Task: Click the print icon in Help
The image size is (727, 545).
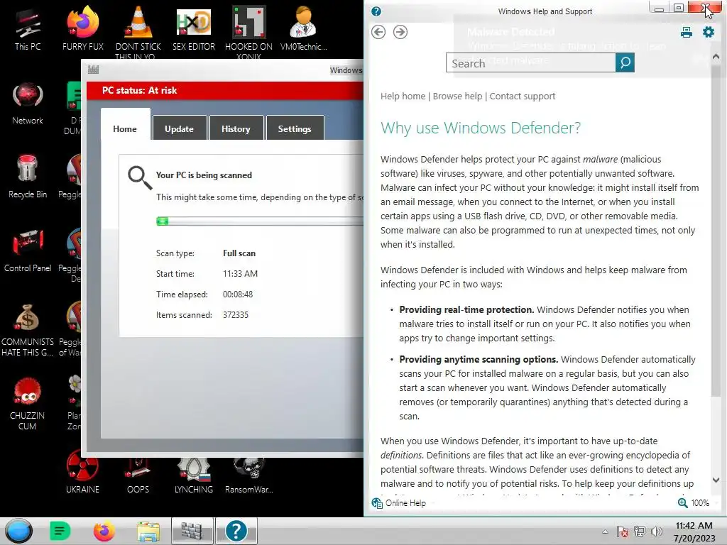Action: (x=687, y=32)
